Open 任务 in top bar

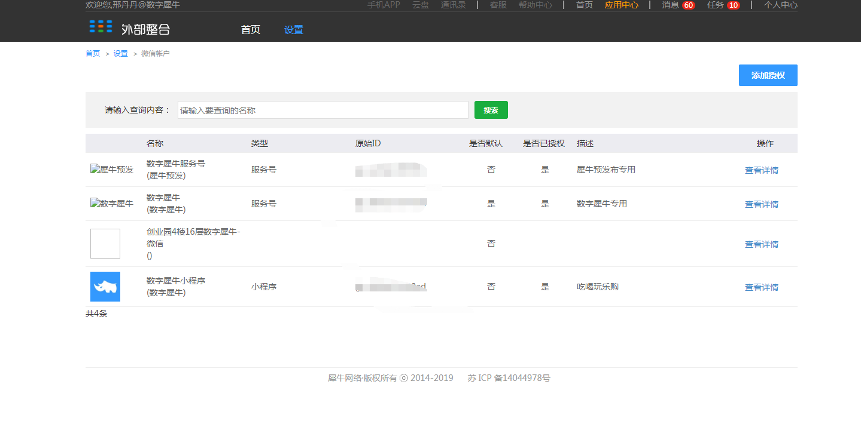(716, 5)
